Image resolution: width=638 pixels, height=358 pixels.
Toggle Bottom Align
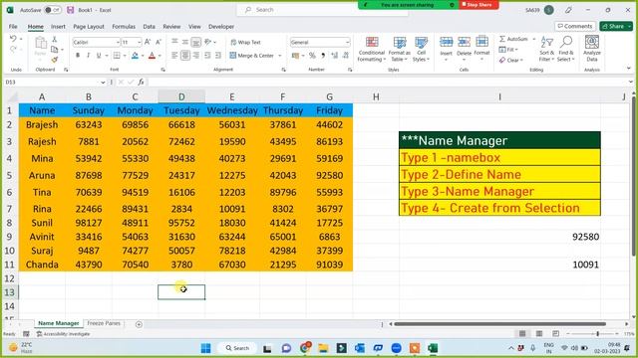[196, 42]
